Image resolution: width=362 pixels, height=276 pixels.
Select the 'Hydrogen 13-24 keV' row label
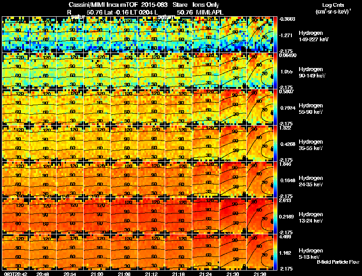(311, 218)
